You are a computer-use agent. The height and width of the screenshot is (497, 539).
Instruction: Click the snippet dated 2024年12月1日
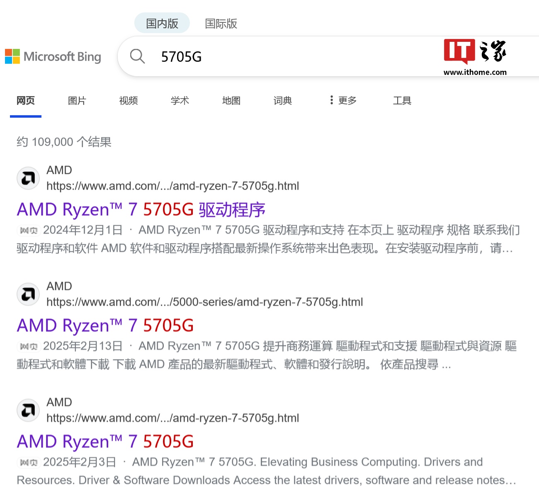[x=268, y=239]
